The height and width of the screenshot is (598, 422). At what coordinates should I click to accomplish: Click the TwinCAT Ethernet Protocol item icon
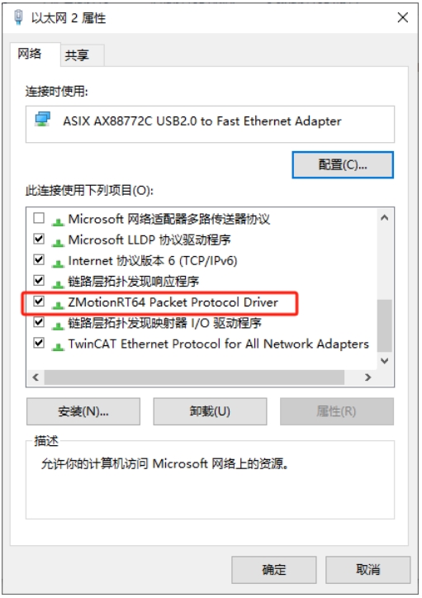tap(58, 346)
